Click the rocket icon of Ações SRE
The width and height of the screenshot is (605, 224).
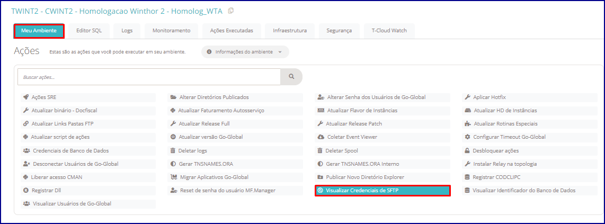pyautogui.click(x=26, y=97)
